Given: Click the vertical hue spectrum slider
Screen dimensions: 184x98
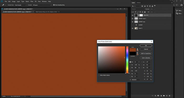Looking at the screenshot, I should pyautogui.click(x=127, y=60).
